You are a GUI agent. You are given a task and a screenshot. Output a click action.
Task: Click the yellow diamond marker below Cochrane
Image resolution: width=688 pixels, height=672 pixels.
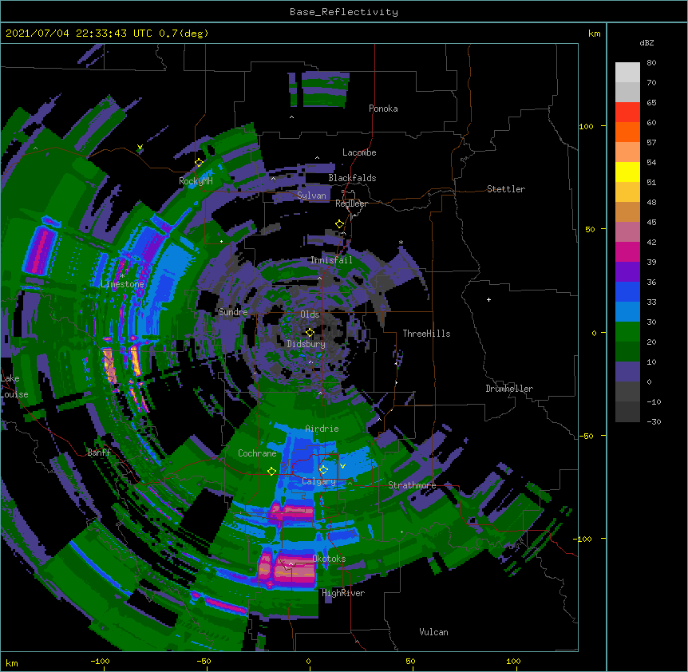point(271,471)
